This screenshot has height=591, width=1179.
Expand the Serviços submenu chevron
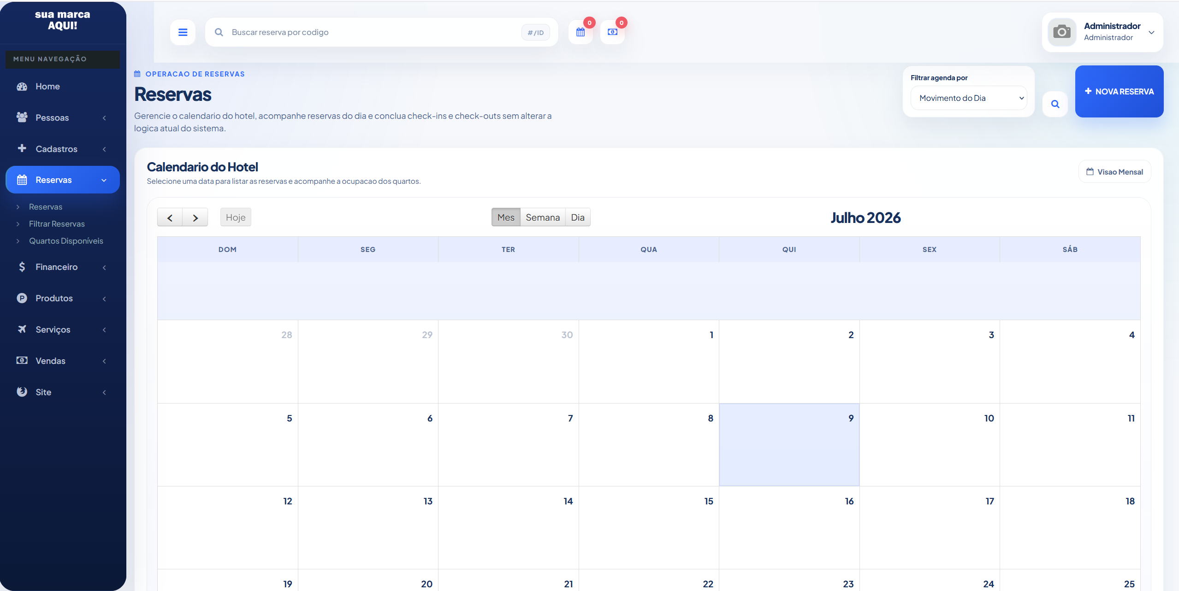[x=105, y=330]
